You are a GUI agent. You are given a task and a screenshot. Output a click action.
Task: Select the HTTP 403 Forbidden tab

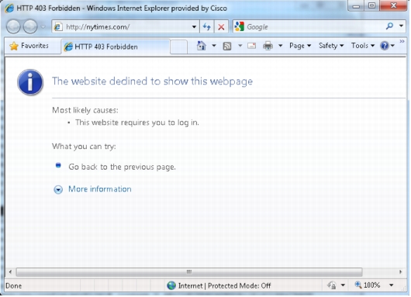tap(116, 47)
